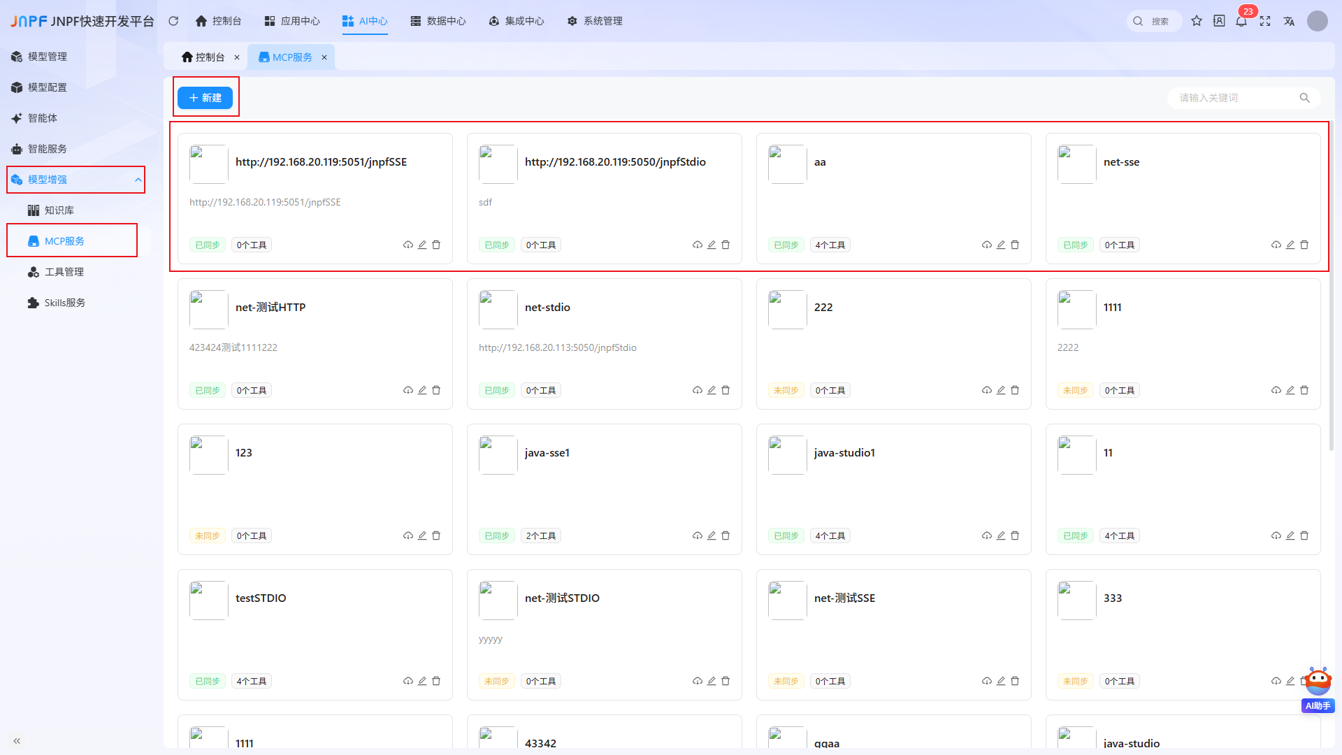Sync the aa service card

[987, 245]
